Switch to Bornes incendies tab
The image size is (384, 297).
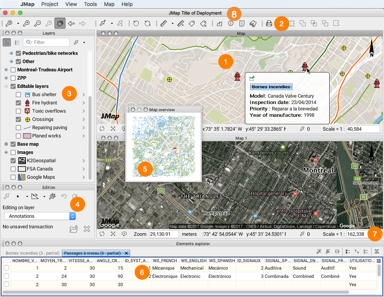point(31,253)
